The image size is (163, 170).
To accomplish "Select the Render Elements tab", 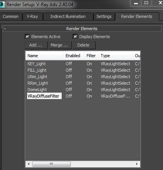I will (137, 16).
